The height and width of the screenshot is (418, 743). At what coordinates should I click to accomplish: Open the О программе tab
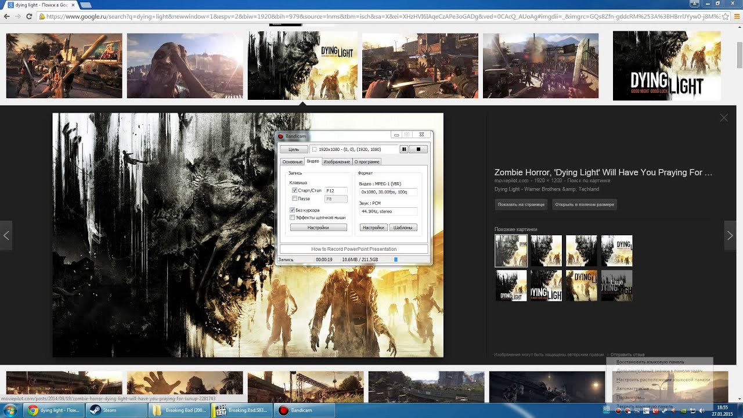pyautogui.click(x=367, y=162)
